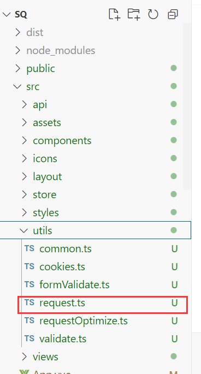Viewport: 201px width, 374px height.
Task: Collapse the utils folder chevron
Action: (24, 230)
